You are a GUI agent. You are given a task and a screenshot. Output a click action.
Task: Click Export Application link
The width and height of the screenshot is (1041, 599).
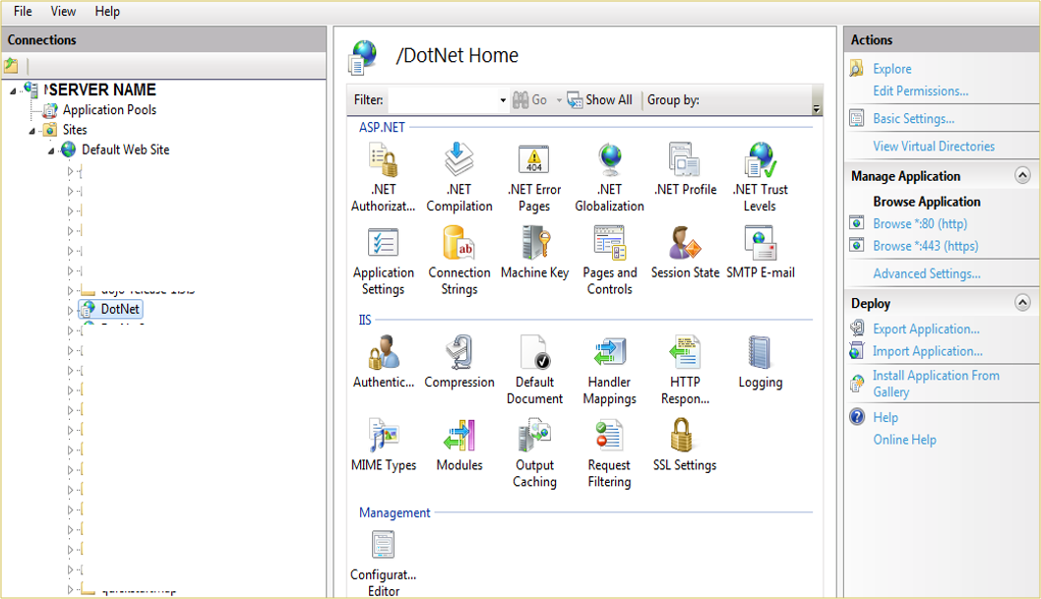click(x=926, y=329)
